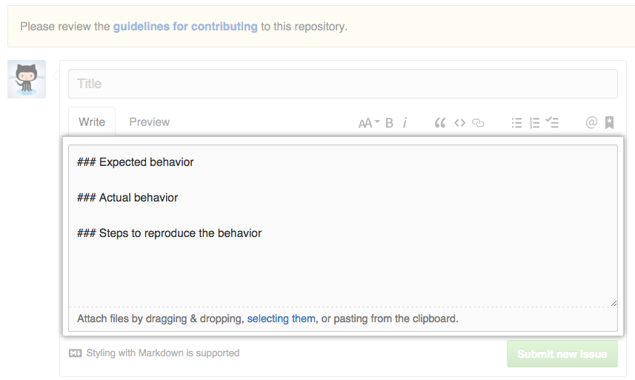Switch to the Preview tab
The height and width of the screenshot is (380, 635).
pyautogui.click(x=149, y=122)
